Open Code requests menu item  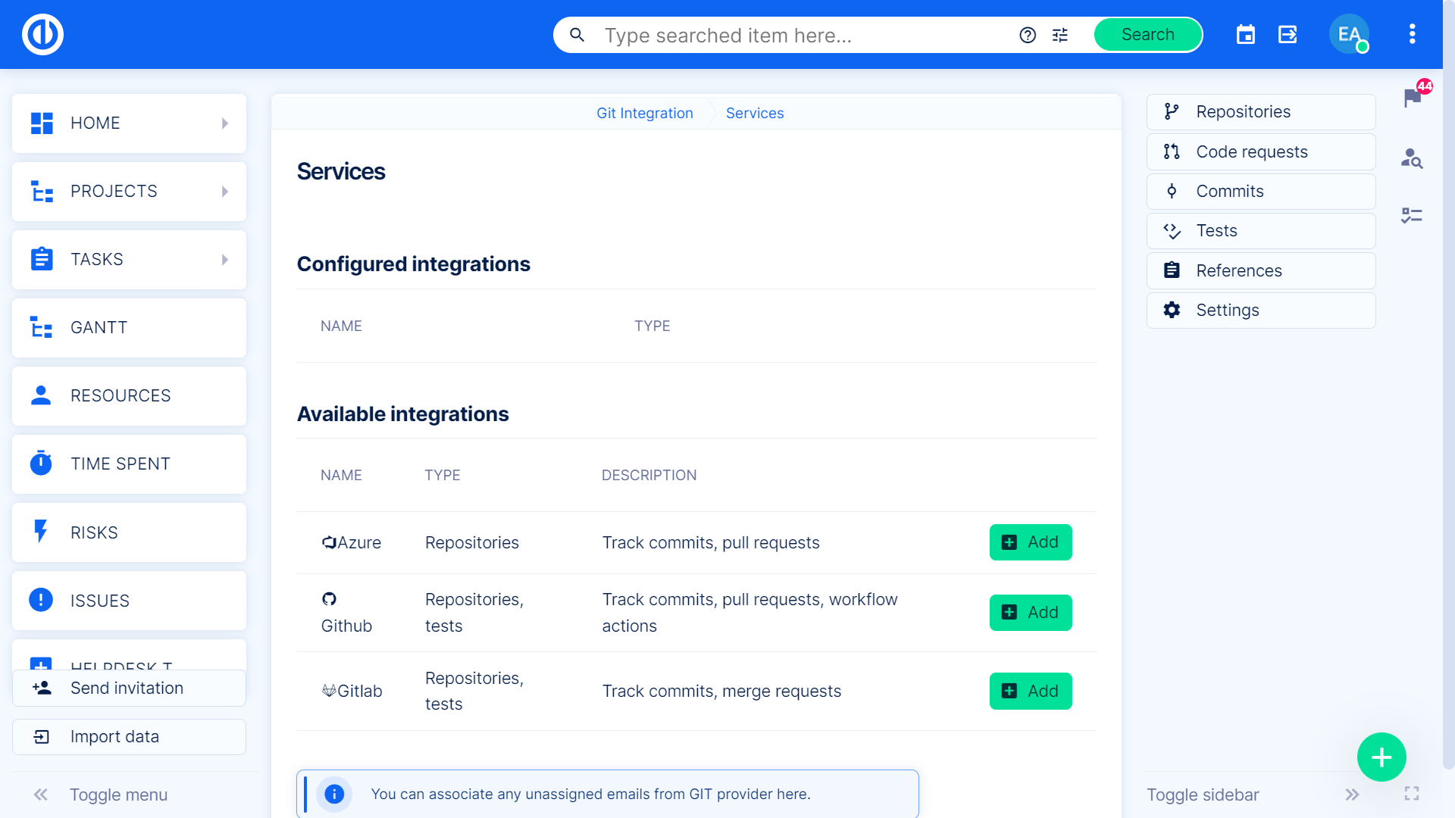point(1260,151)
